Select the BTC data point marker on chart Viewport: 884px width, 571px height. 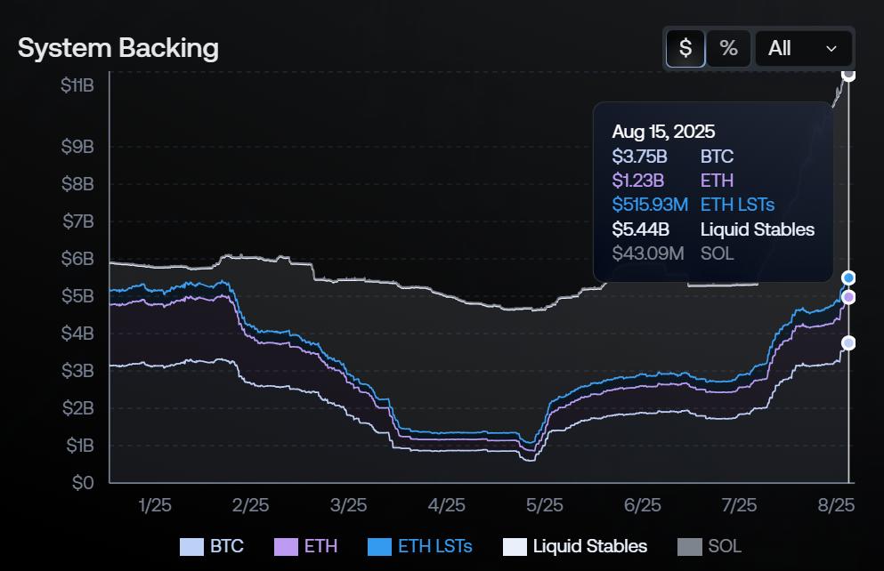pyautogui.click(x=848, y=343)
